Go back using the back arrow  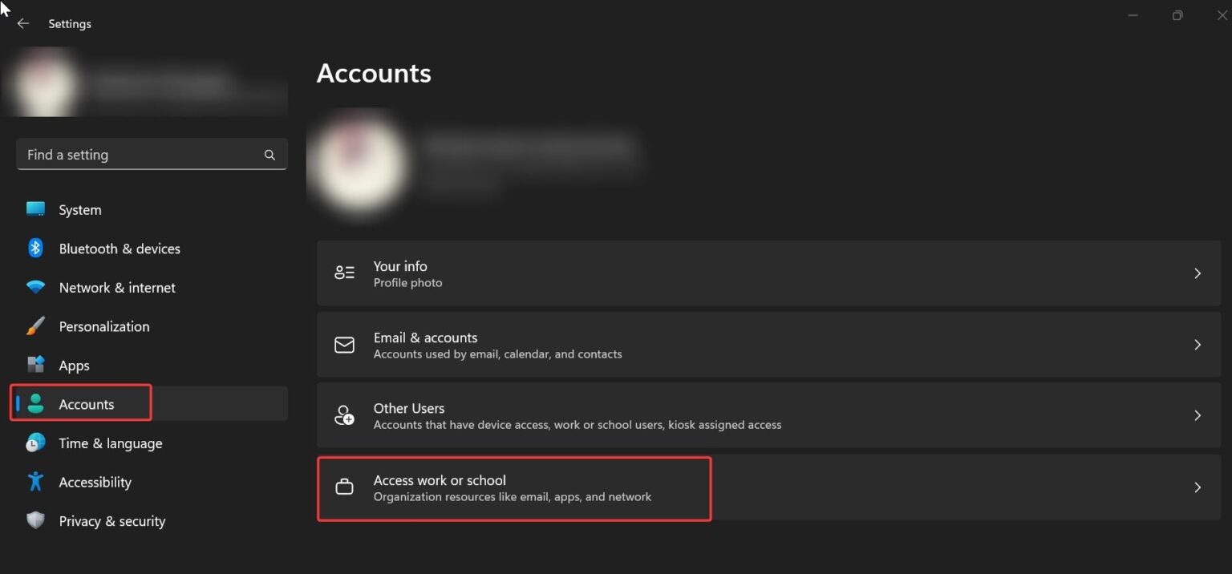coord(23,24)
